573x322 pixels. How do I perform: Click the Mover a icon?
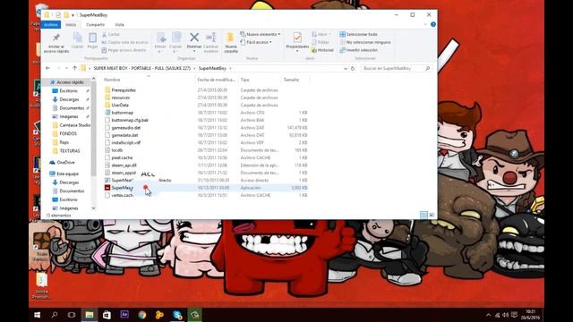[x=161, y=38]
